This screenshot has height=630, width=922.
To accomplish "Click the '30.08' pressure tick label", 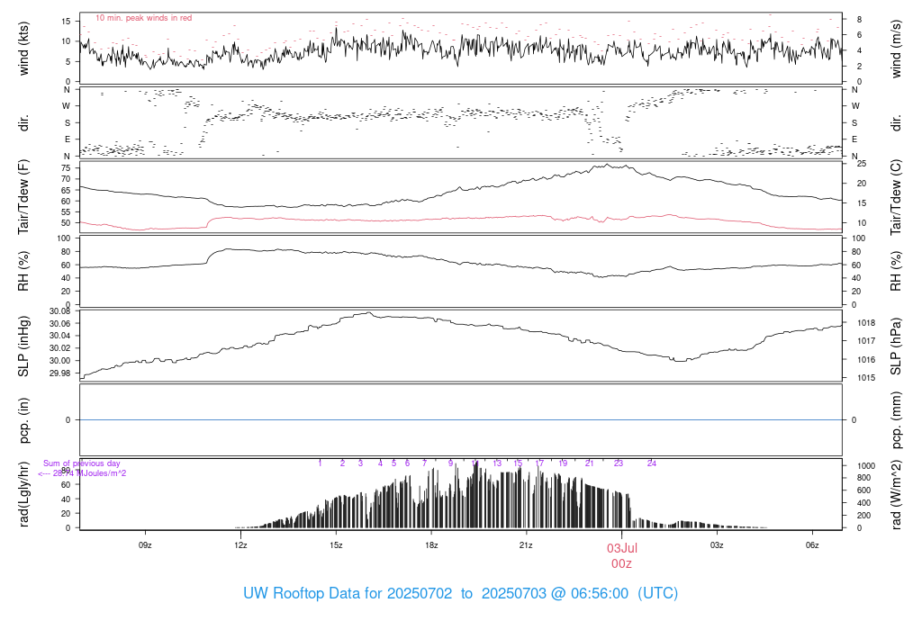I will (60, 311).
